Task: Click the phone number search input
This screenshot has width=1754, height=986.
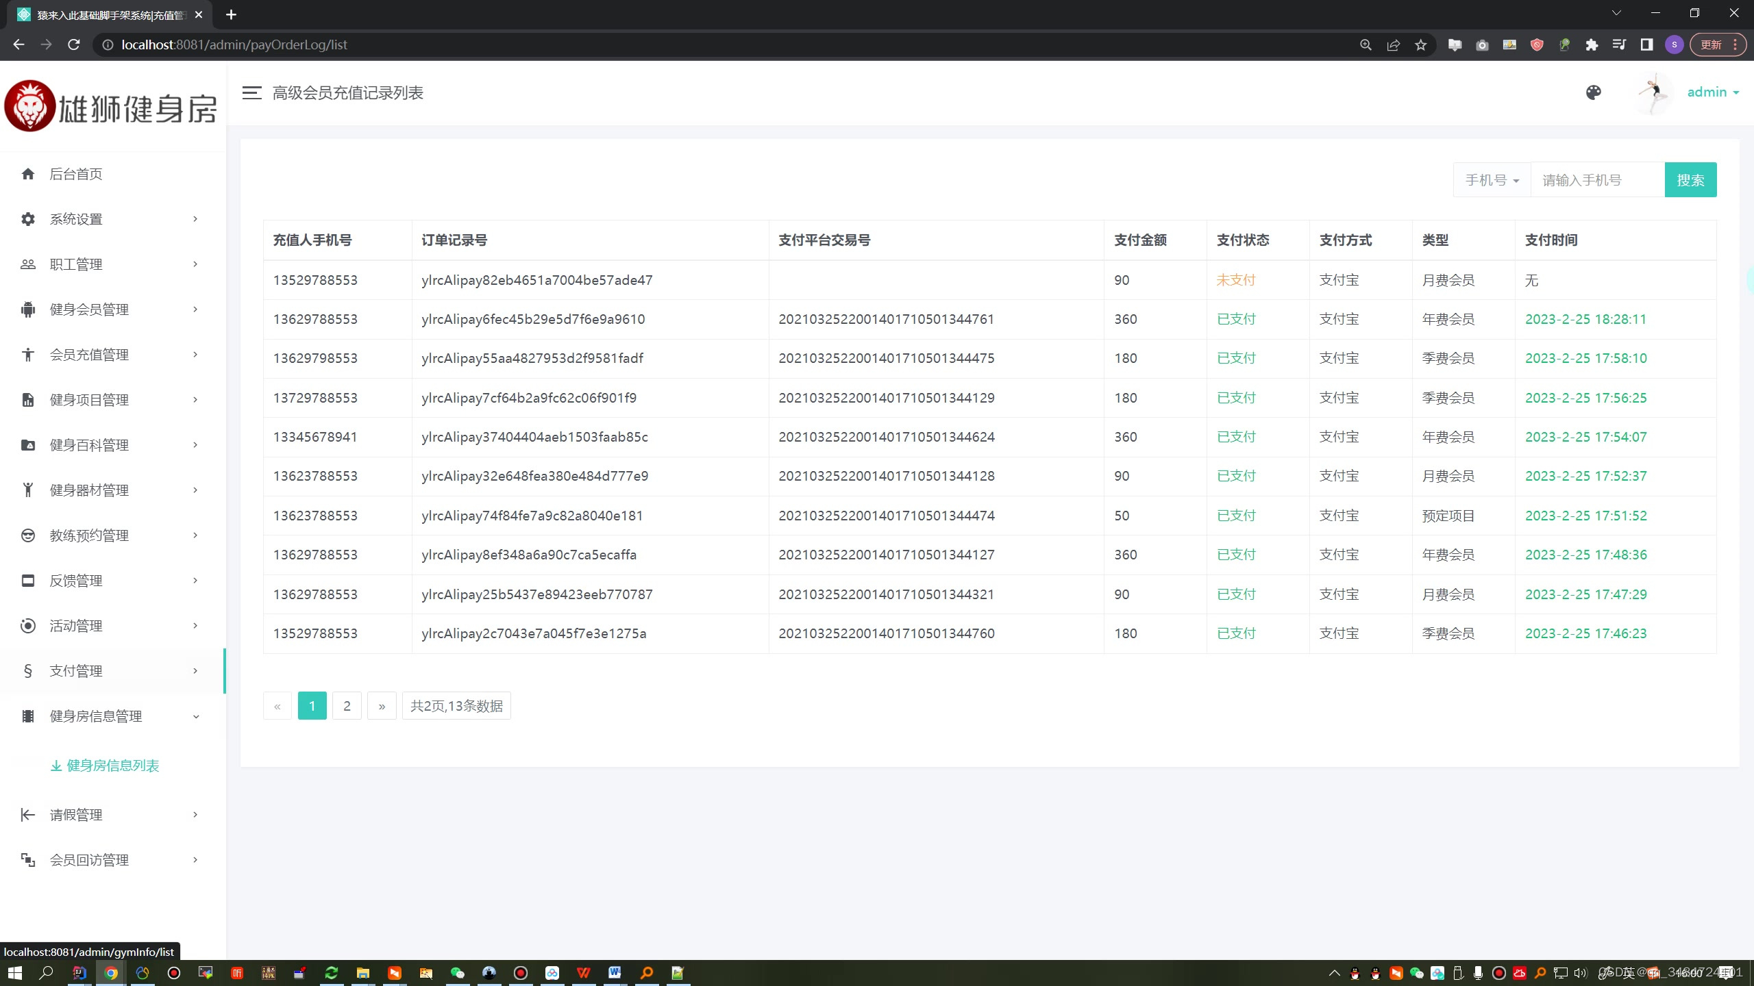Action: pos(1596,180)
